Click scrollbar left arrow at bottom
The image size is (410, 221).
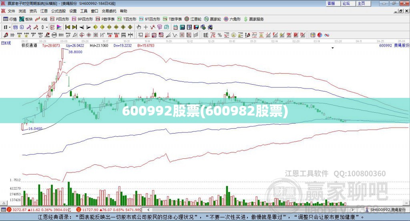pos(149,210)
